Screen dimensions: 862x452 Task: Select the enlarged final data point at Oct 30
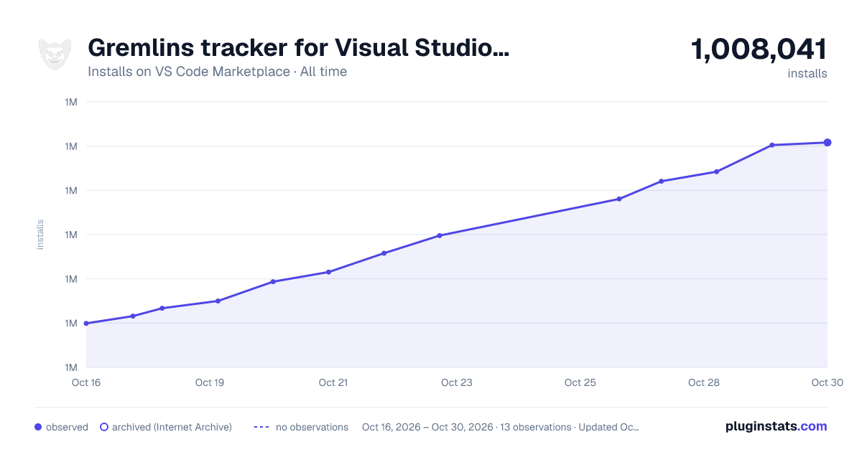click(x=828, y=143)
